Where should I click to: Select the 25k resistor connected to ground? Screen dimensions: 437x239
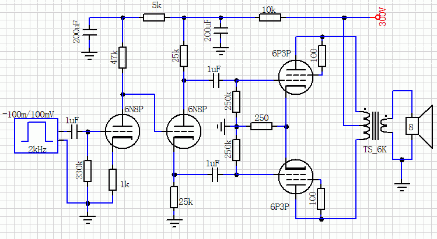click(x=173, y=197)
